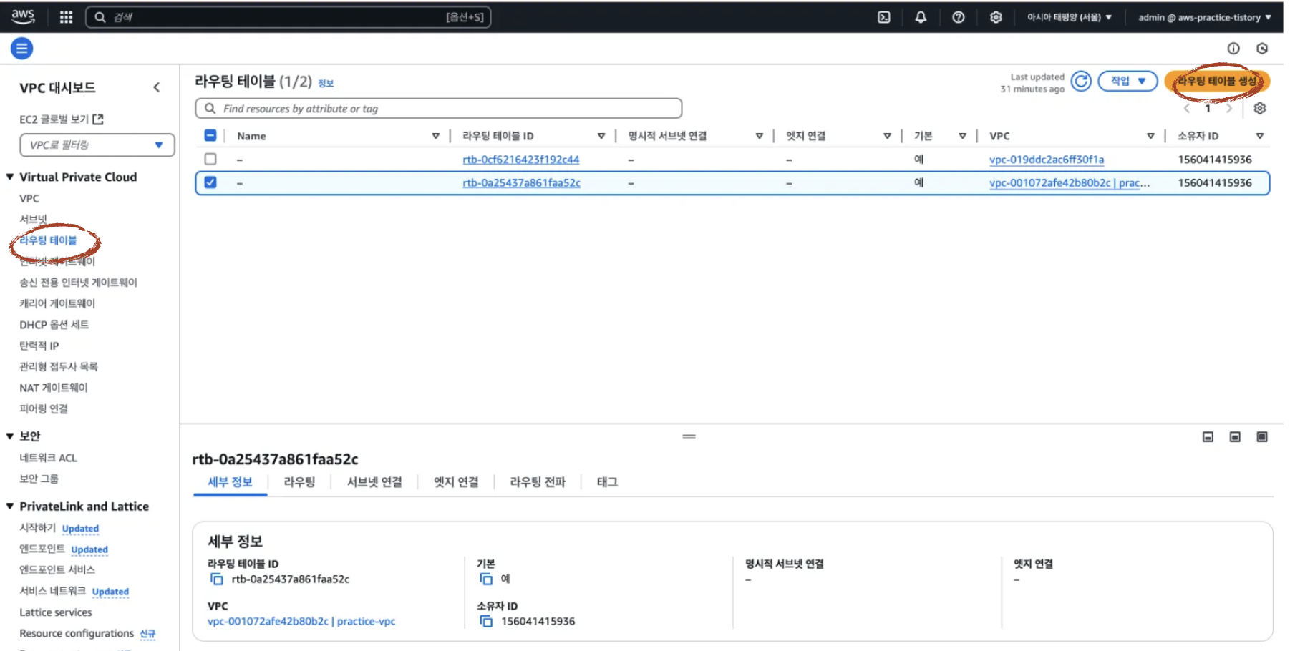Collapse the Virtual Private Cloud section
This screenshot has width=1290, height=651.
click(x=10, y=177)
